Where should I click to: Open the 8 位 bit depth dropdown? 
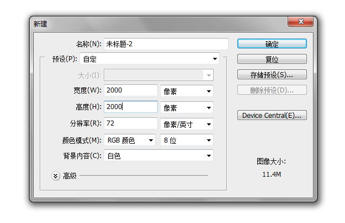tap(187, 140)
